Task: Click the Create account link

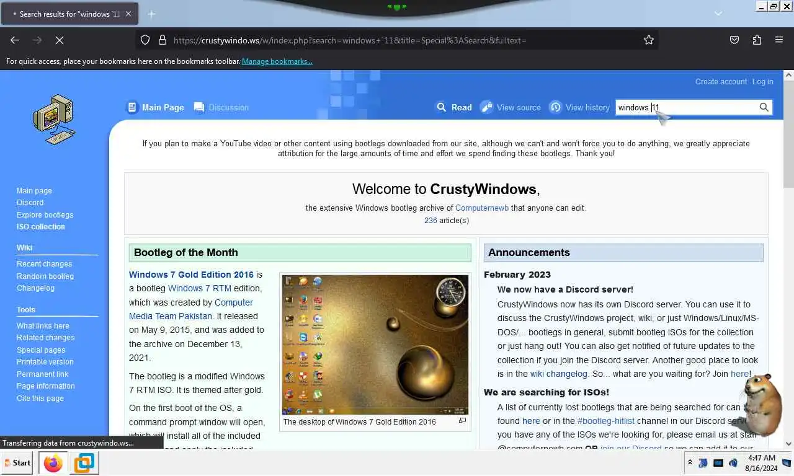Action: point(721,82)
